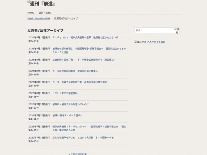Click date text 2026年7月20日発行 第3456号
This screenshot has height=155, width=207.
tap(39, 117)
